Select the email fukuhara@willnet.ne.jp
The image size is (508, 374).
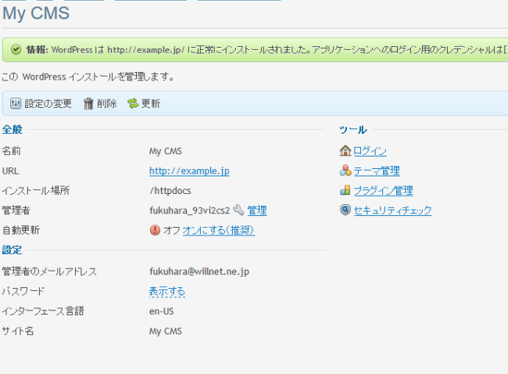(199, 272)
